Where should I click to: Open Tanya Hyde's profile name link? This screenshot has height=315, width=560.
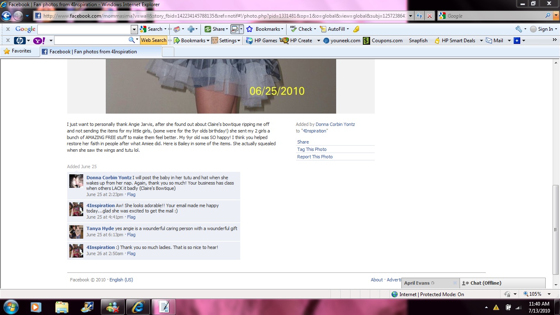[100, 228]
